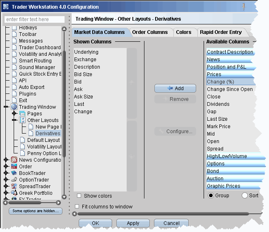Open the Prices column group header
The height and width of the screenshot is (232, 269).
click(x=230, y=74)
